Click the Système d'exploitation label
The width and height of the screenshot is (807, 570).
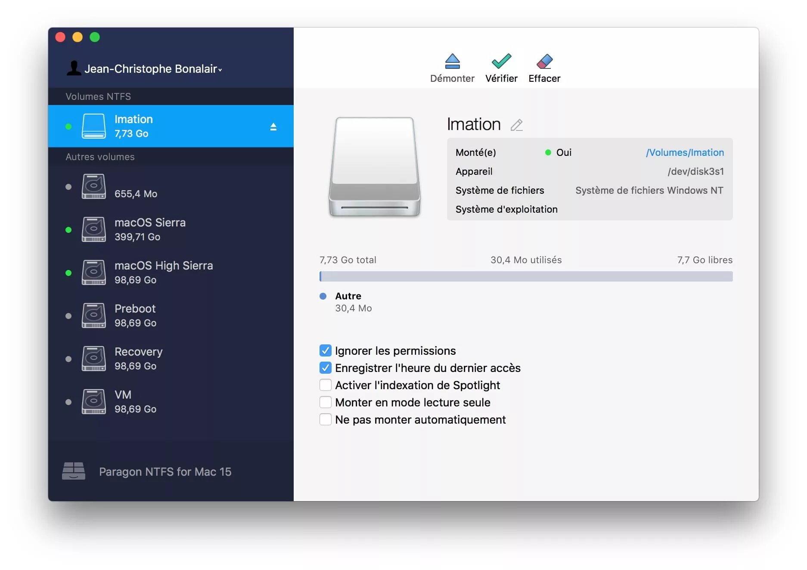[x=506, y=209]
